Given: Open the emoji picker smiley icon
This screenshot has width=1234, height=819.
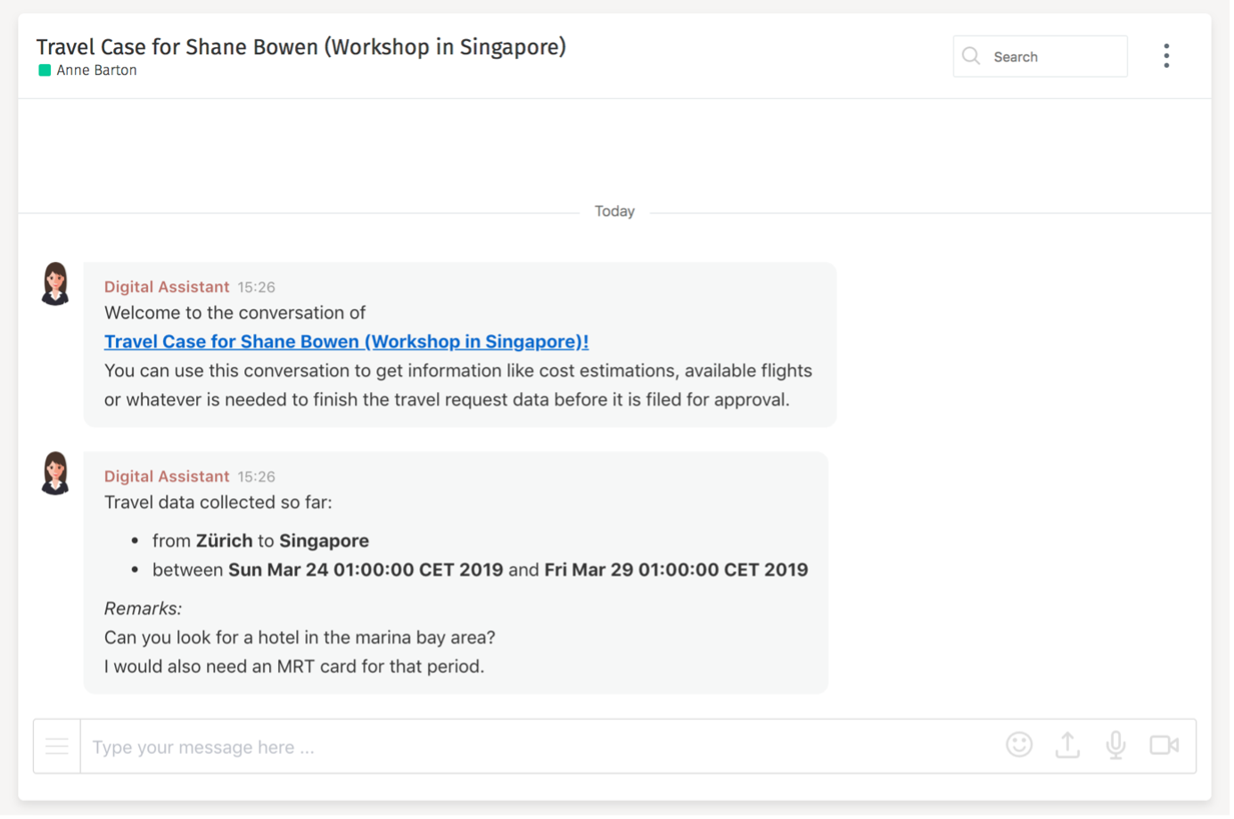Looking at the screenshot, I should point(1018,745).
